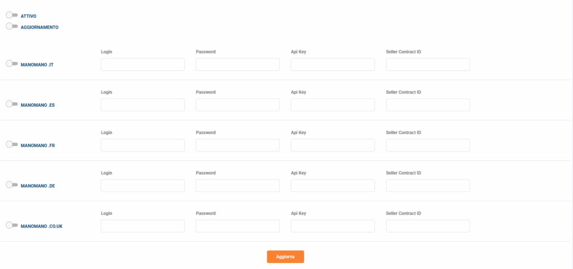
Task: Focus the Password field for MANOMANO .FR
Action: (x=238, y=145)
